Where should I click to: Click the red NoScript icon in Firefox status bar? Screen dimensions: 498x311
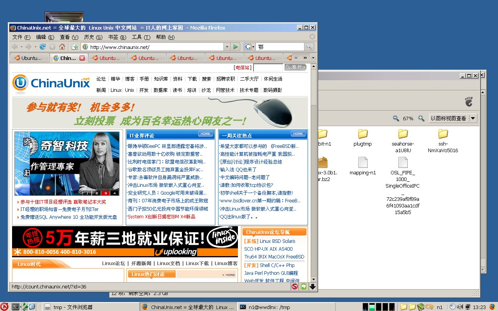295,286
